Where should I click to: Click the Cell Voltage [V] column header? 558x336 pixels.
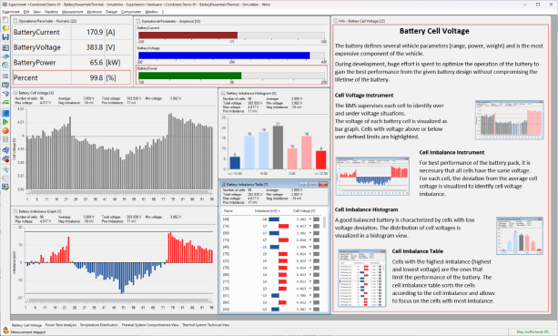(304, 211)
